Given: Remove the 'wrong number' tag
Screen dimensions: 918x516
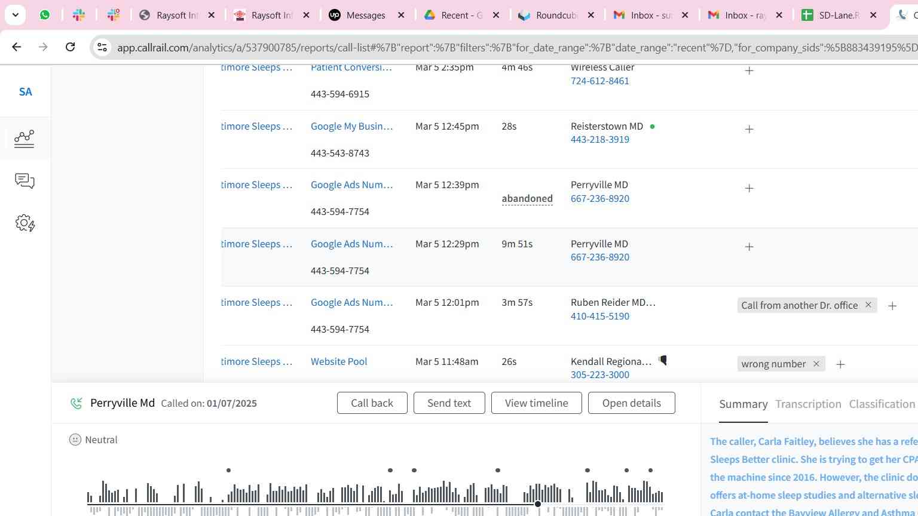Looking at the screenshot, I should [816, 364].
